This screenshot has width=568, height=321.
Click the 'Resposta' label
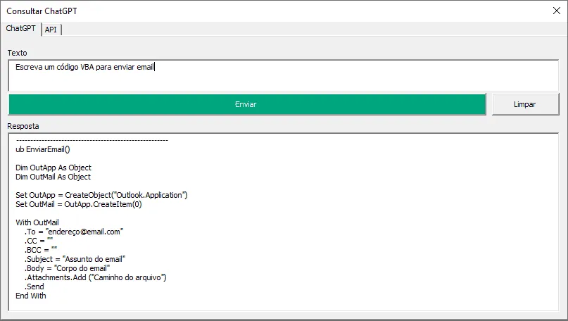point(23,126)
